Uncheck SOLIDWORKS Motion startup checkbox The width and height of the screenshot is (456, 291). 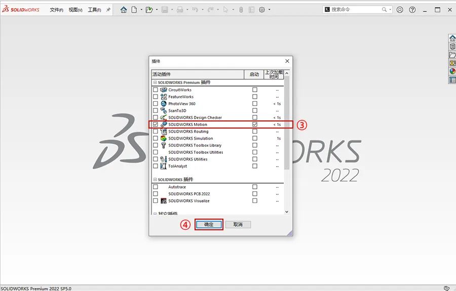[255, 124]
